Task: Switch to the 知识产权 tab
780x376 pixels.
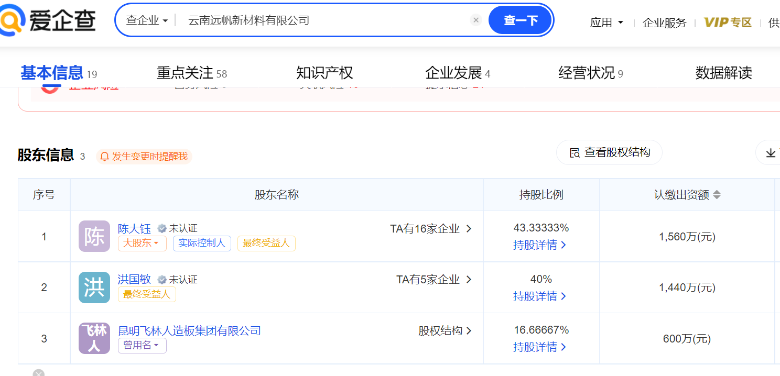Action: (x=324, y=73)
